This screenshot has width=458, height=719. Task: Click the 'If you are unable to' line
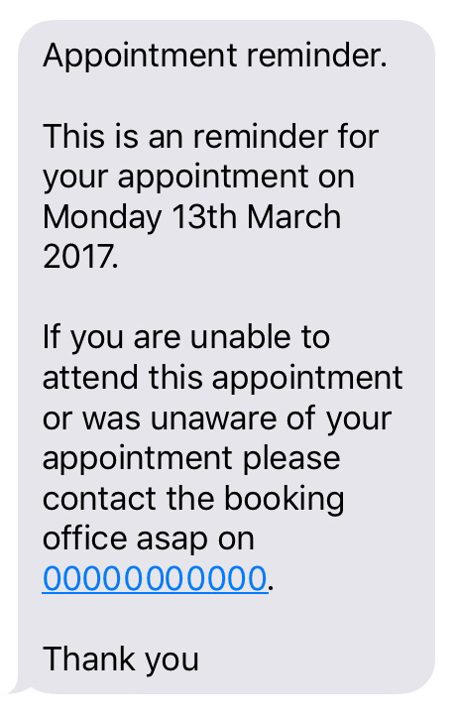pyautogui.click(x=186, y=337)
